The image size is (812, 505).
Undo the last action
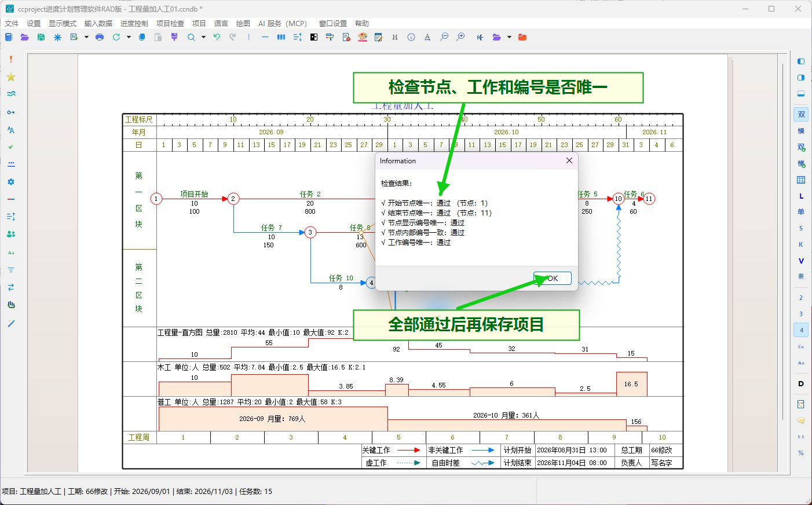click(217, 37)
